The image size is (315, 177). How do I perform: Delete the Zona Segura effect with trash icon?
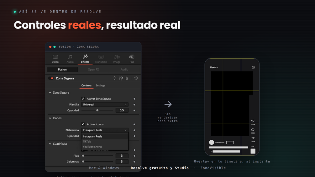click(127, 78)
